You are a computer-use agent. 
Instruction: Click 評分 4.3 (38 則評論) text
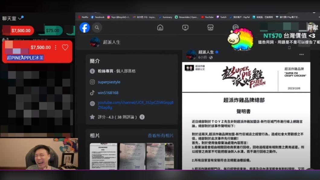[117, 117]
